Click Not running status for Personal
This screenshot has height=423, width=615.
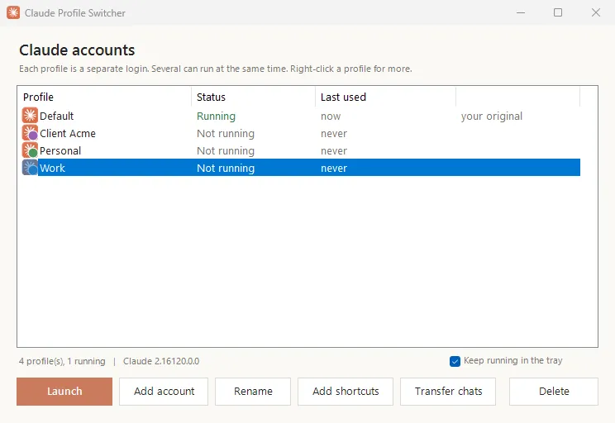point(226,151)
